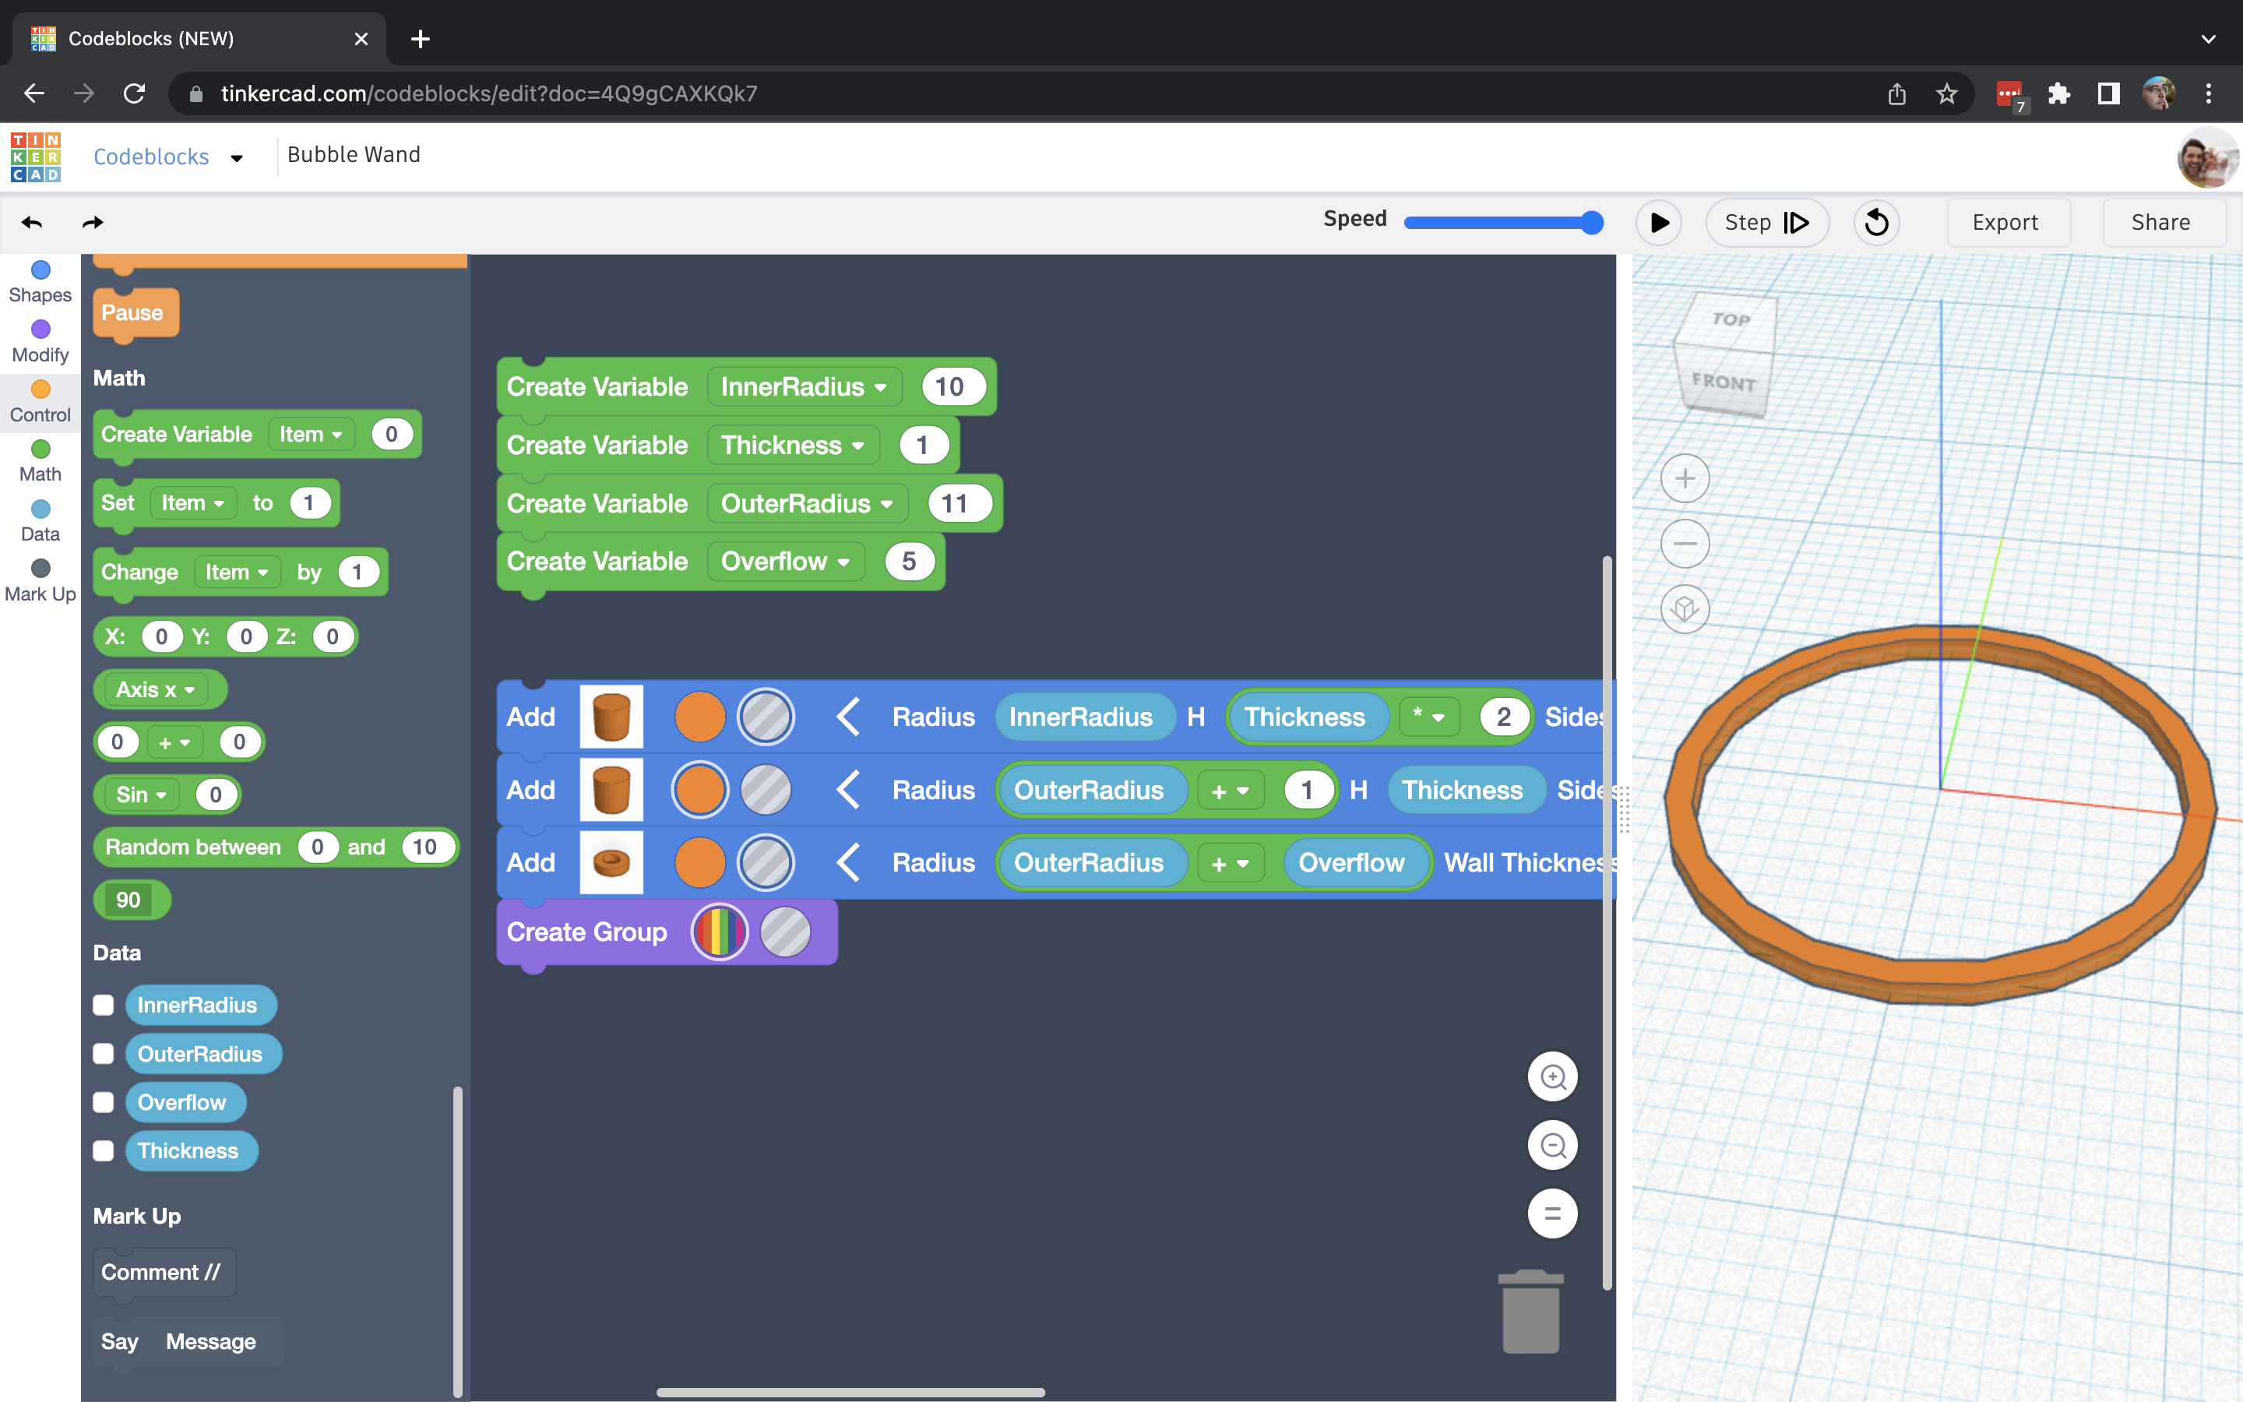Screen dimensions: 2243x1402
Task: Click the trash can icon
Action: [x=1530, y=1311]
